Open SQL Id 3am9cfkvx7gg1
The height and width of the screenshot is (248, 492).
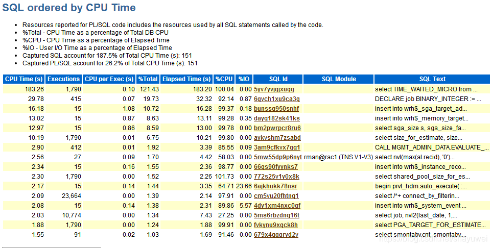[x=277, y=147]
